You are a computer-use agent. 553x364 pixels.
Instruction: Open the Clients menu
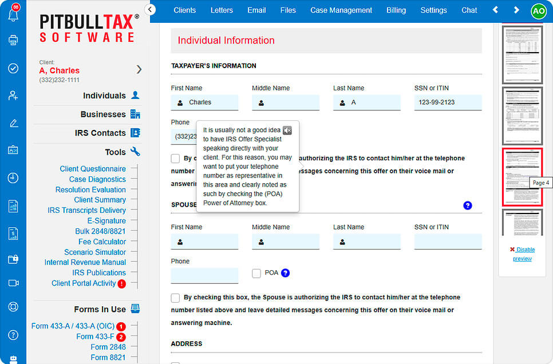tap(184, 10)
